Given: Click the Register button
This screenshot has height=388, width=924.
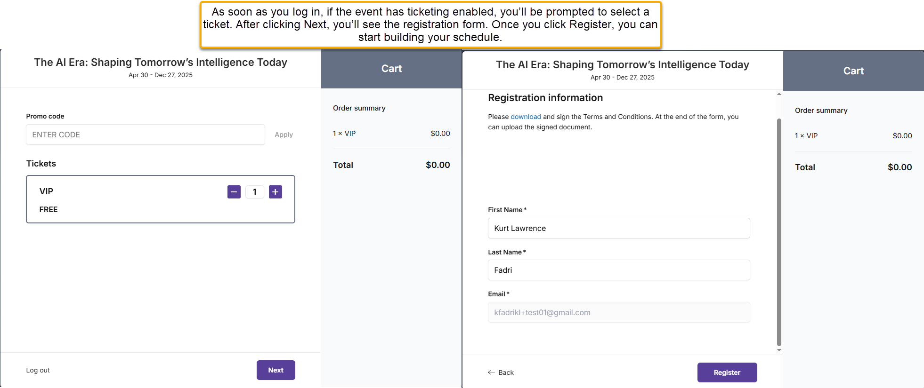Looking at the screenshot, I should (727, 372).
